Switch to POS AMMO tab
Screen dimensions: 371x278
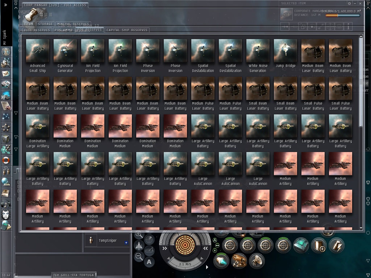click(x=63, y=30)
